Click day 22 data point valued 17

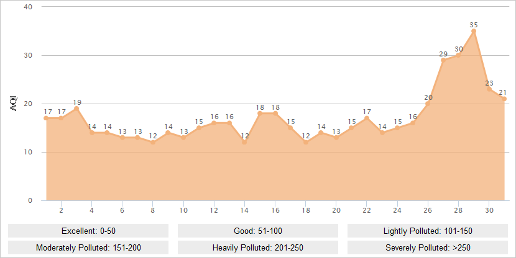tap(367, 118)
